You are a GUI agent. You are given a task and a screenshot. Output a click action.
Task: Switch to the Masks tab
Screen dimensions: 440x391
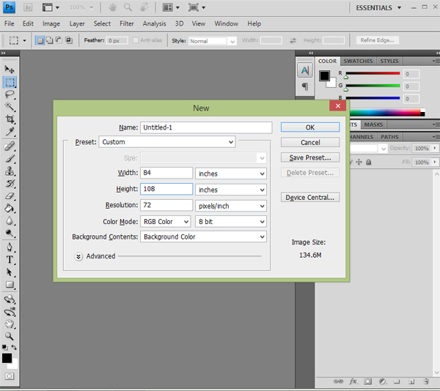[373, 124]
